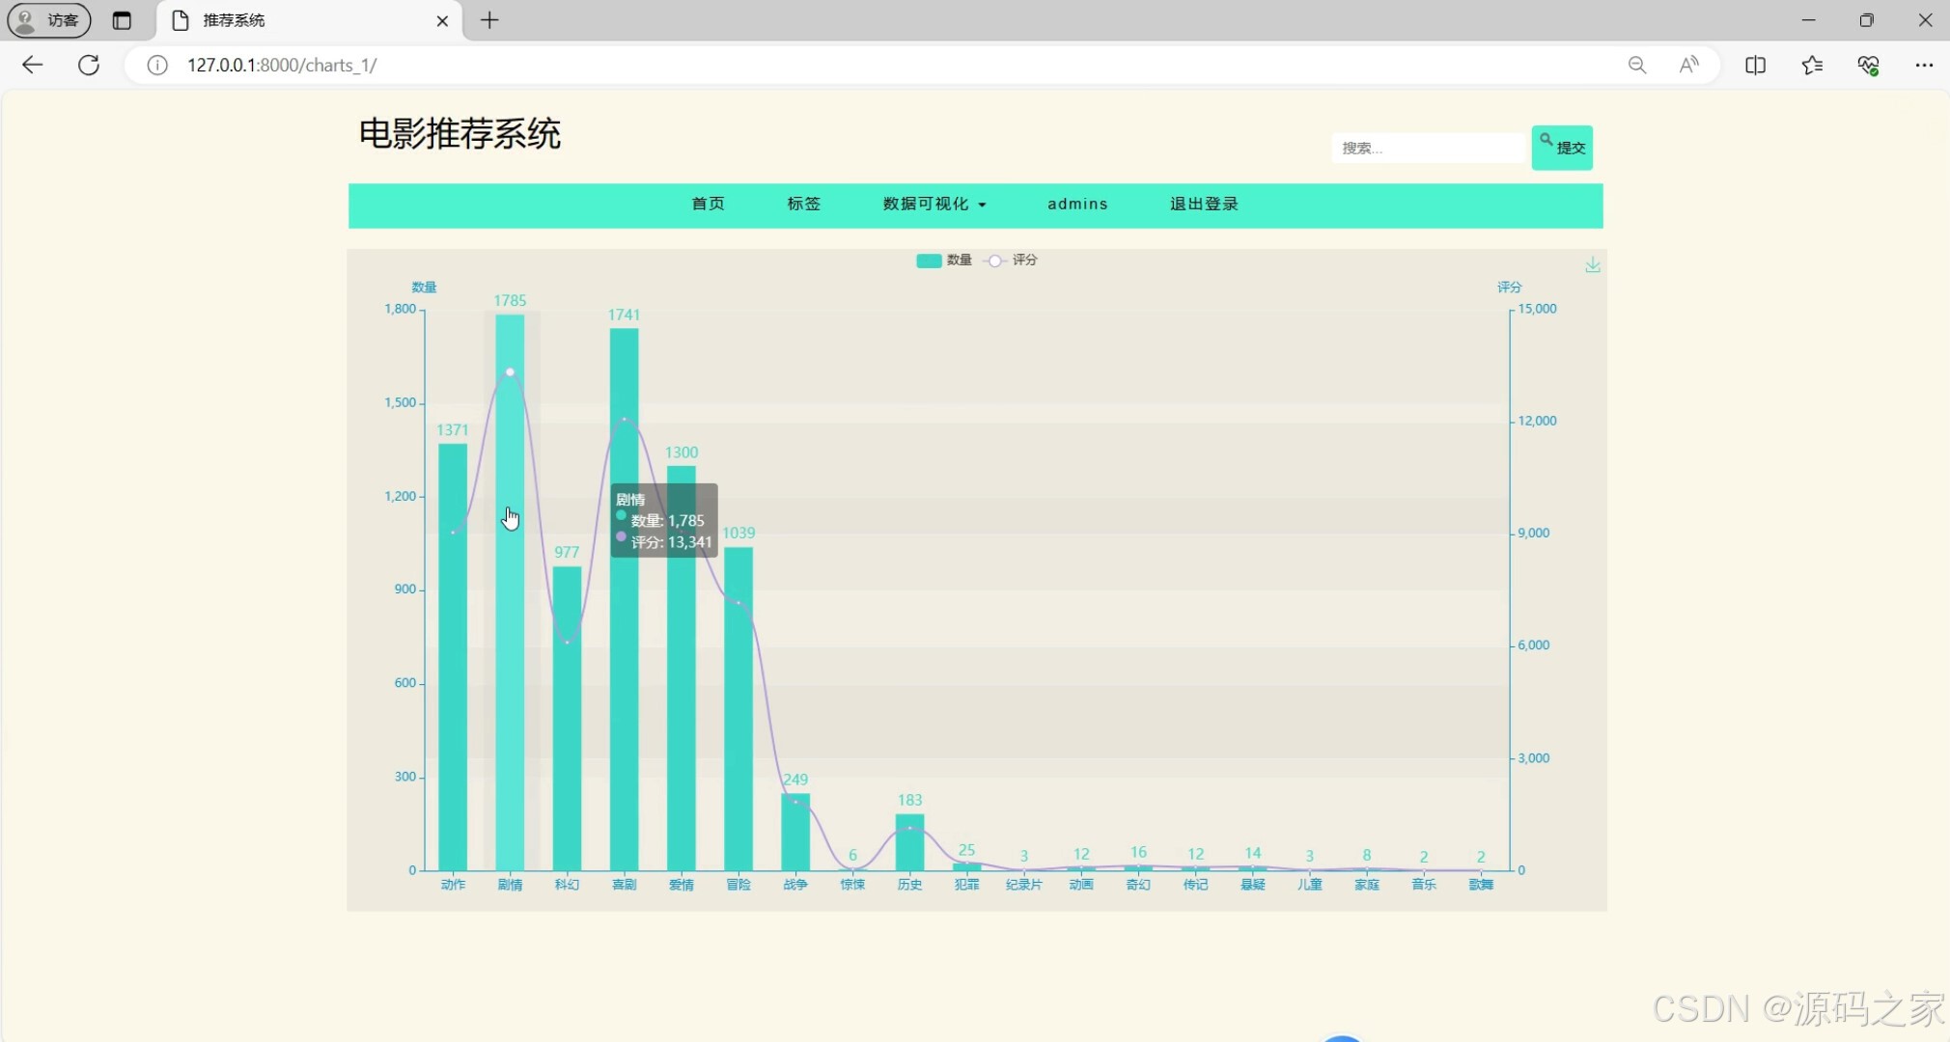Click the admins user link

coord(1077,205)
